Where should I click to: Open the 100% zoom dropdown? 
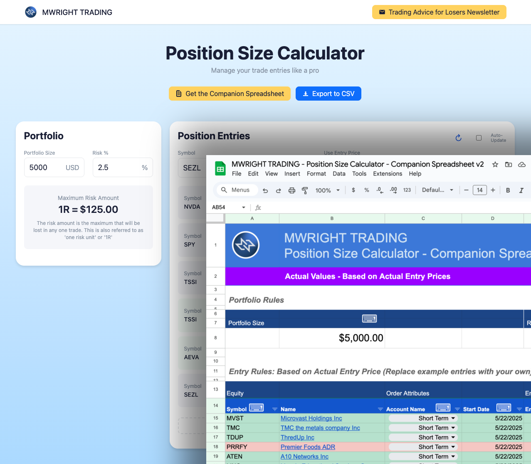(x=328, y=190)
